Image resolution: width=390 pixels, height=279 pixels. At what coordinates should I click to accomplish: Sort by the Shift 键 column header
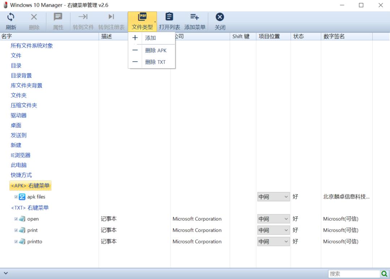click(243, 37)
